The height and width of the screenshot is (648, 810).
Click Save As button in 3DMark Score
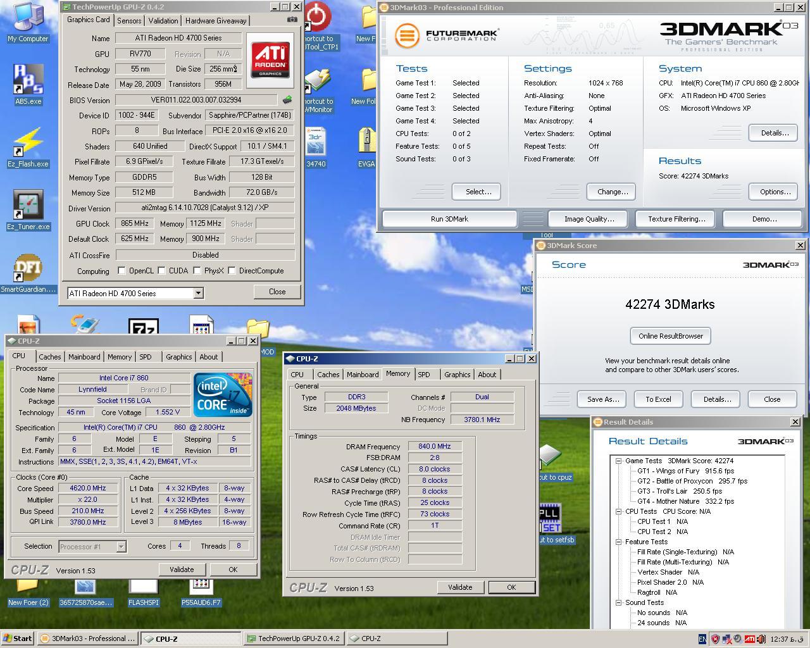602,399
